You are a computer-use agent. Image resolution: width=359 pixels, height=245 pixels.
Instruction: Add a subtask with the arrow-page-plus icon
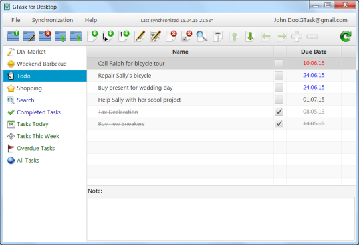[x=108, y=36]
